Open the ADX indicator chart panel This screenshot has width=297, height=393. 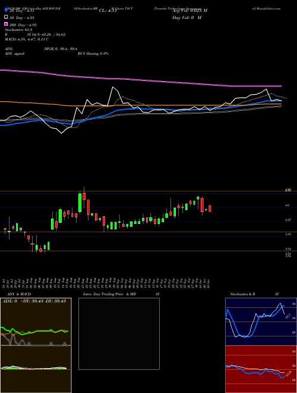point(36,322)
